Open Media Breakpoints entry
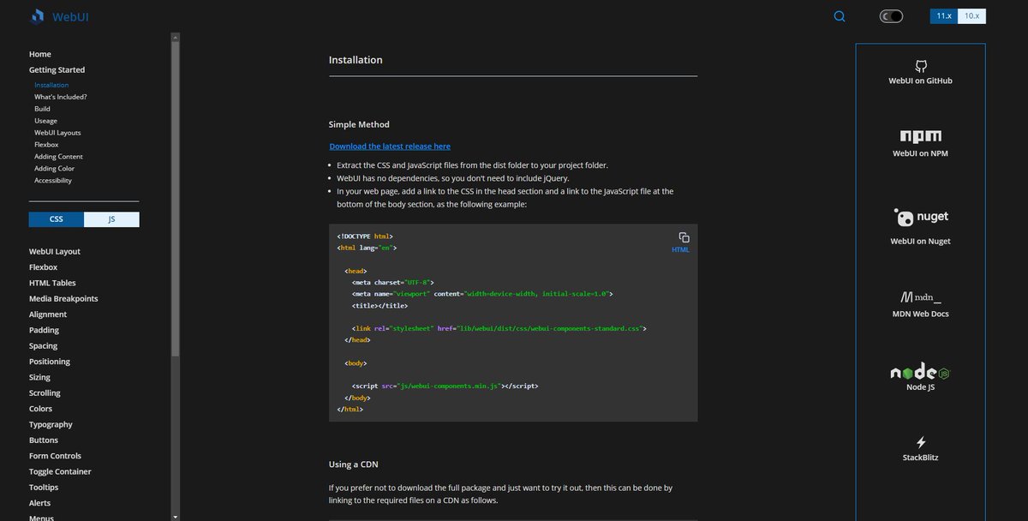Viewport: 1028px width, 521px height. (63, 299)
